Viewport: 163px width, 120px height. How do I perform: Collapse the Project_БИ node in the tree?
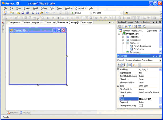point(119,34)
